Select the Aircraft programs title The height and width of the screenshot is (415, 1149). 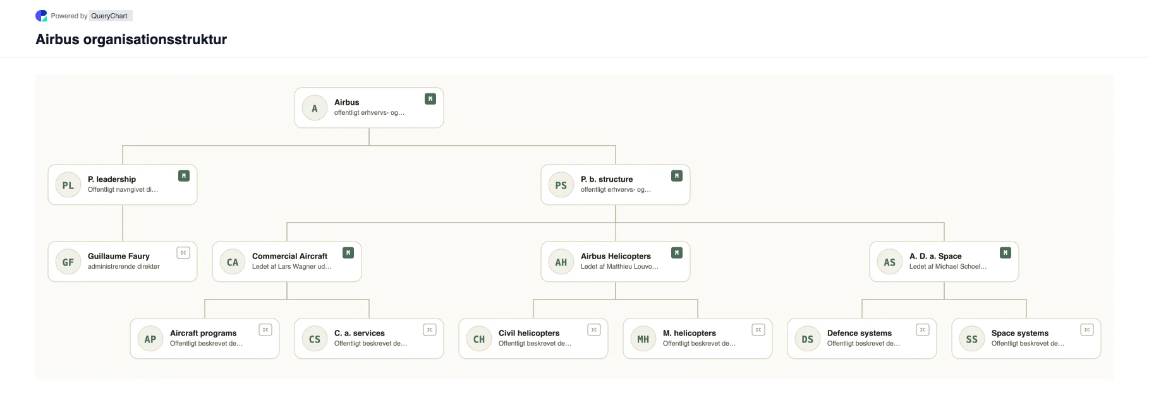click(203, 333)
